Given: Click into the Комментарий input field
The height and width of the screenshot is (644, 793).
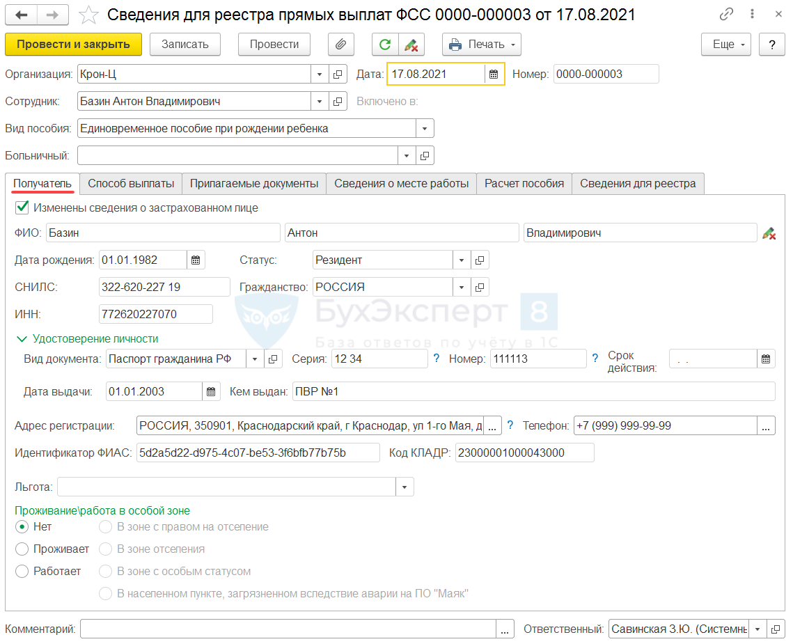Looking at the screenshot, I should (288, 629).
